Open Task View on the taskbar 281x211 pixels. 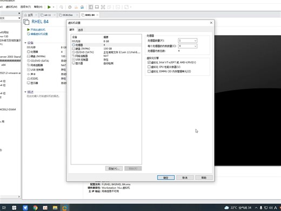tap(4, 208)
